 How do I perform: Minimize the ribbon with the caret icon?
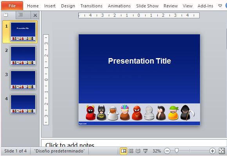(220, 6)
